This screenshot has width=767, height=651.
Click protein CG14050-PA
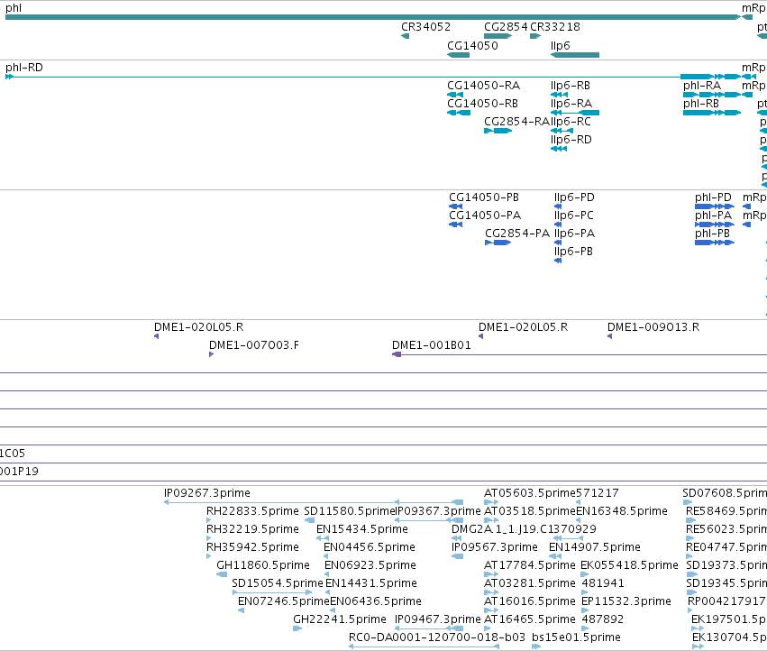485,215
